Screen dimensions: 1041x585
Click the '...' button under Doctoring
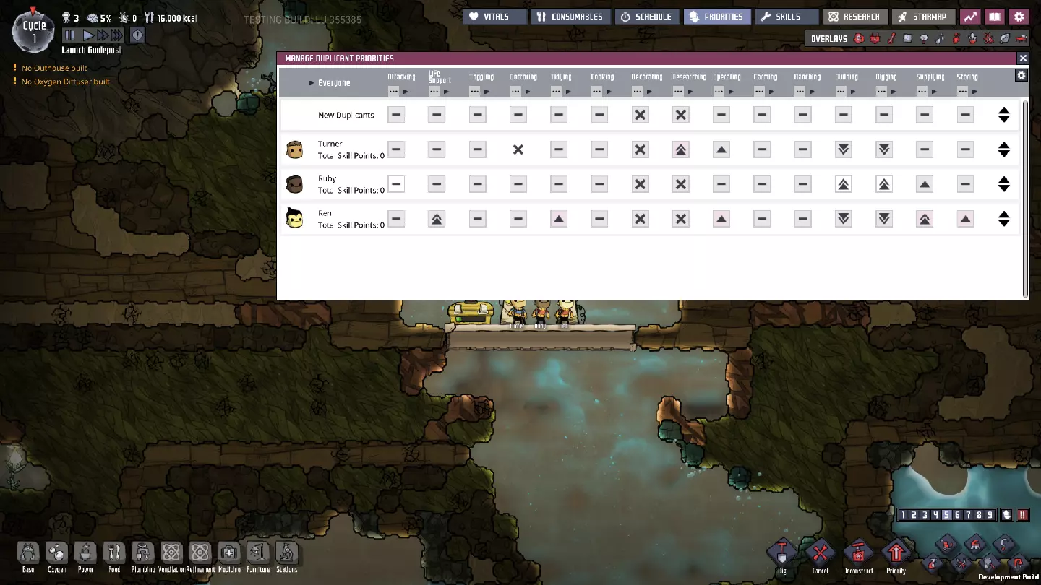pos(515,92)
